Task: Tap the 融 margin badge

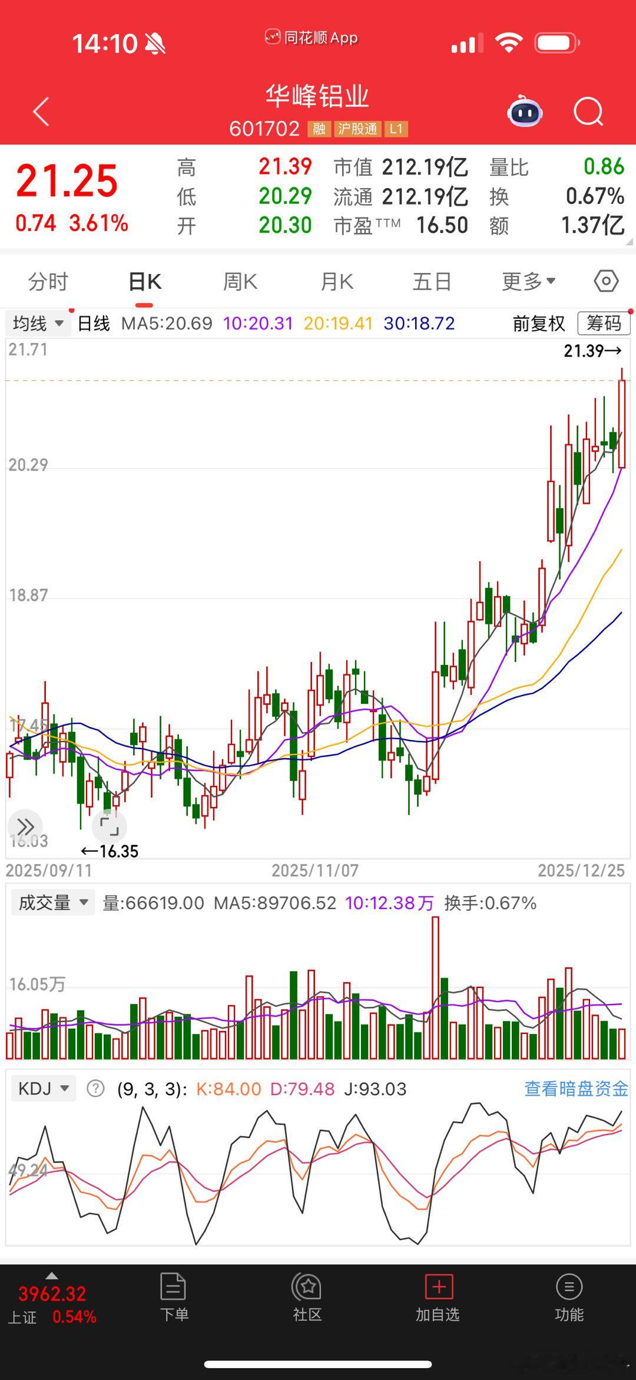Action: pyautogui.click(x=319, y=129)
